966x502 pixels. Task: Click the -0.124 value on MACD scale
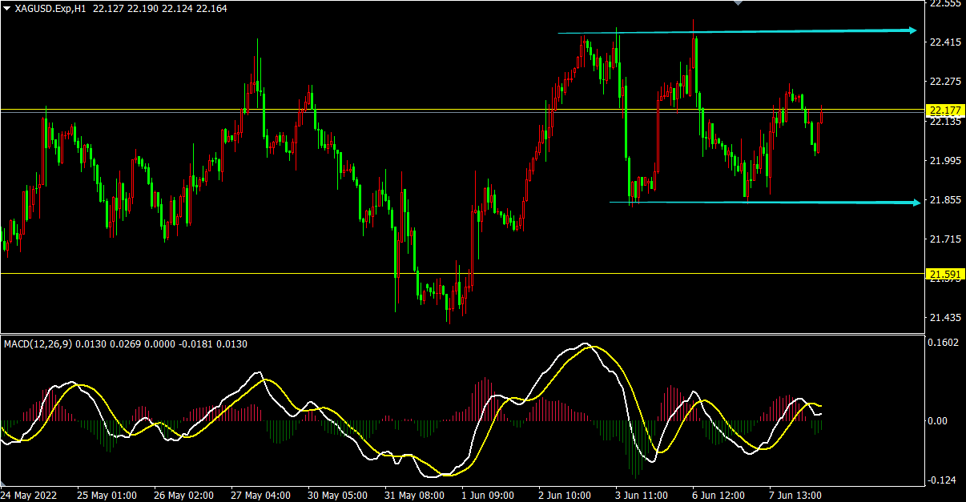pyautogui.click(x=942, y=480)
